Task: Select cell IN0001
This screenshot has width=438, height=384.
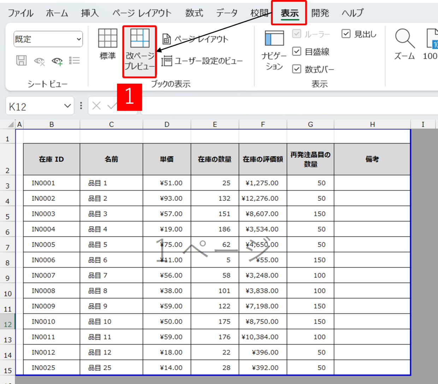Action: click(x=52, y=183)
